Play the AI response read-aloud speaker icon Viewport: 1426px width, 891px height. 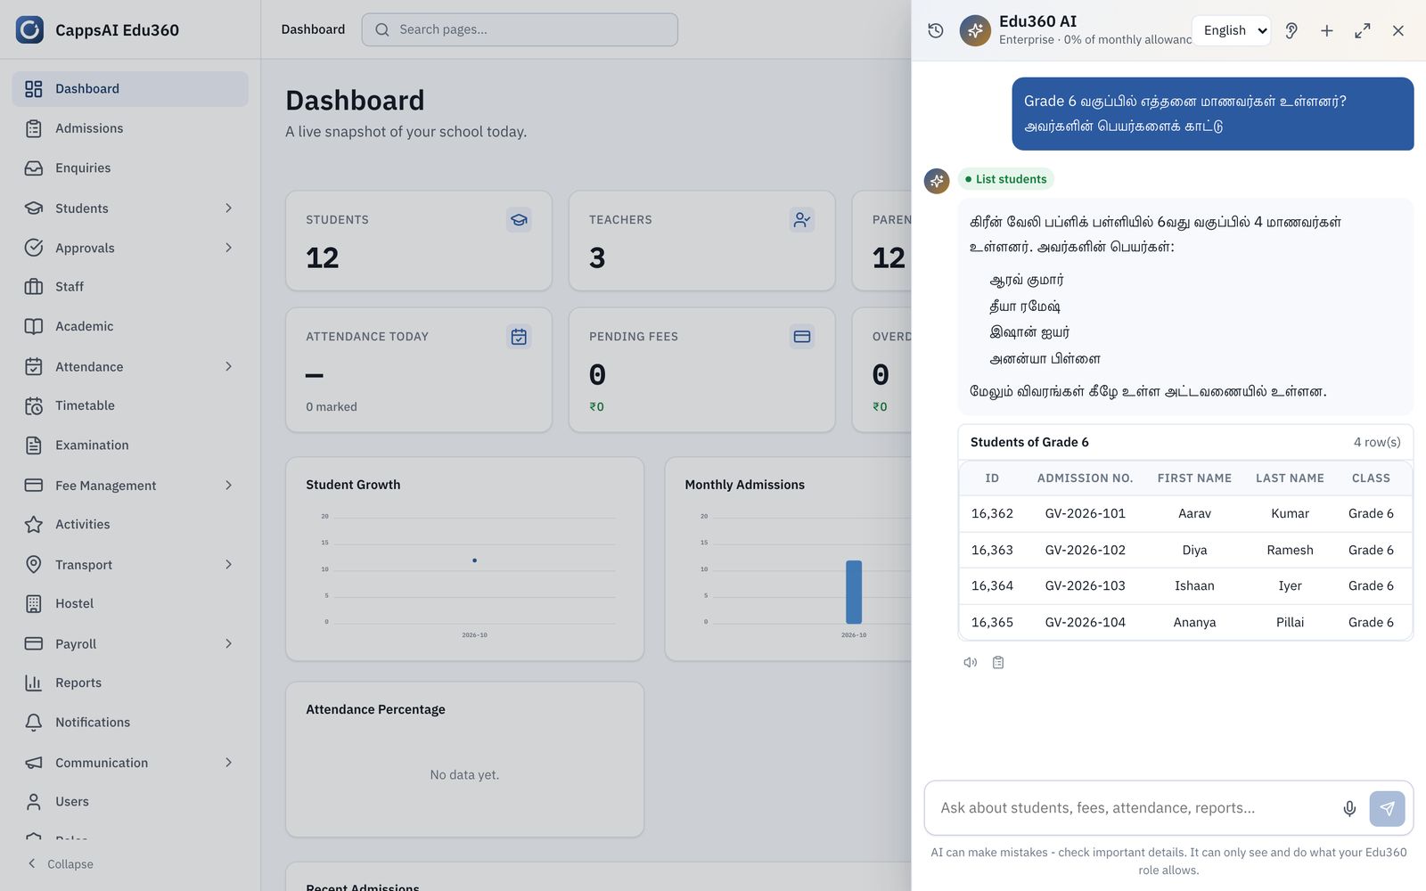pyautogui.click(x=971, y=662)
